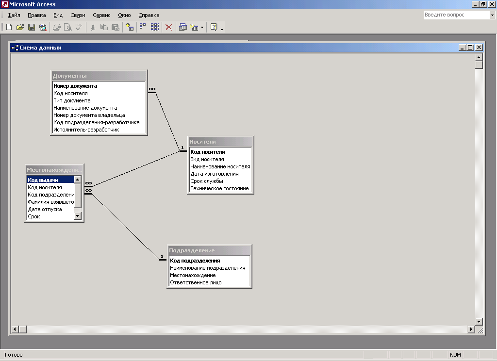Click the red X delete icon
Screen dimensions: 497x361
168,28
